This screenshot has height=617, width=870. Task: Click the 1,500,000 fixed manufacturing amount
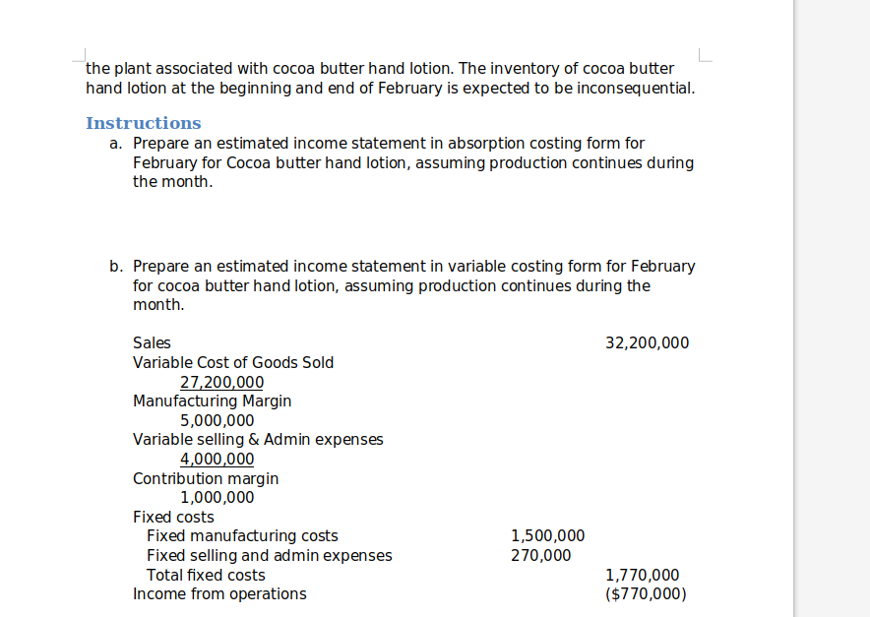pos(547,536)
